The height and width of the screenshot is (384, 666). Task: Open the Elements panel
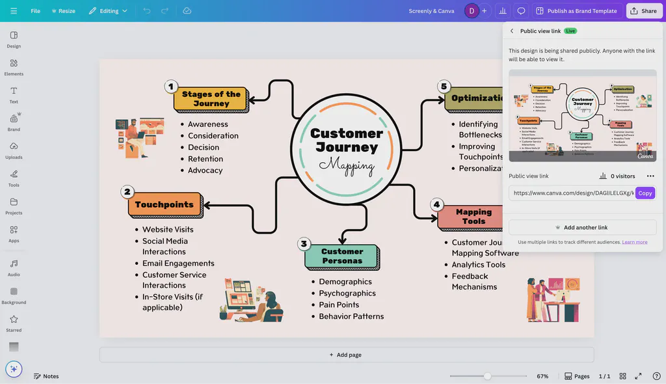(13, 68)
